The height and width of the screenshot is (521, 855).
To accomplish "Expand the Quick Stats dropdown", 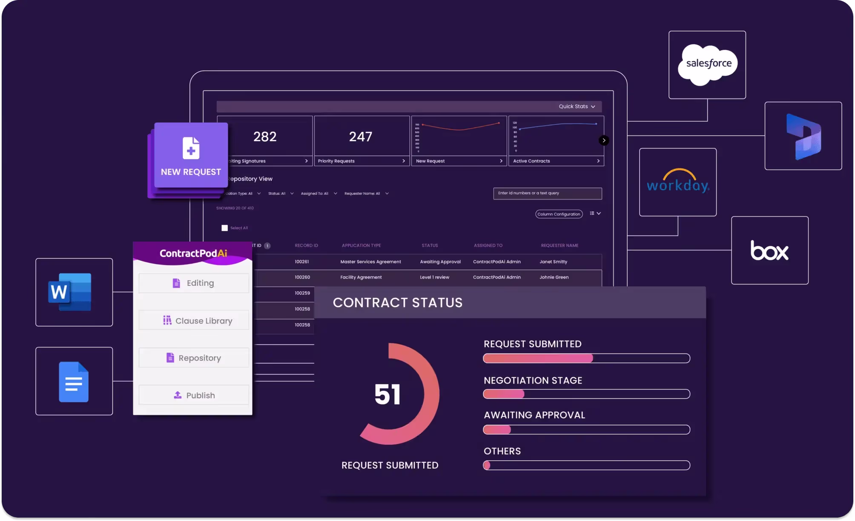I will (577, 106).
